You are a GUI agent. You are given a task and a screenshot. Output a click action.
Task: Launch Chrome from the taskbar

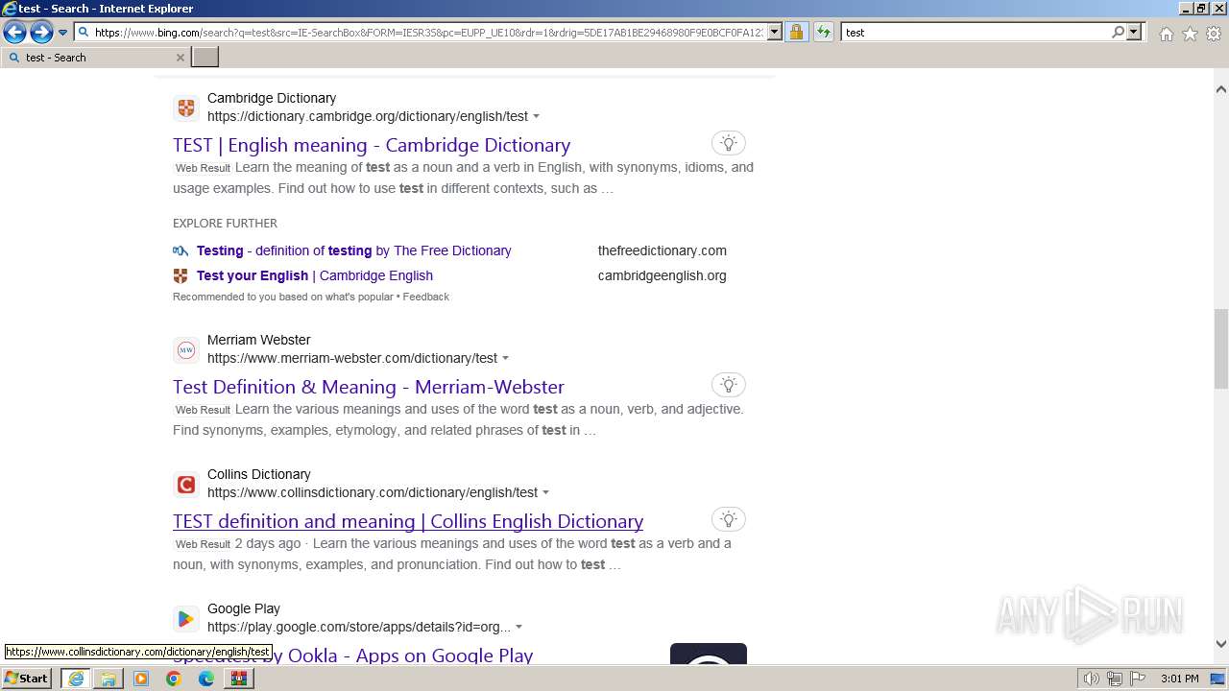pyautogui.click(x=173, y=679)
